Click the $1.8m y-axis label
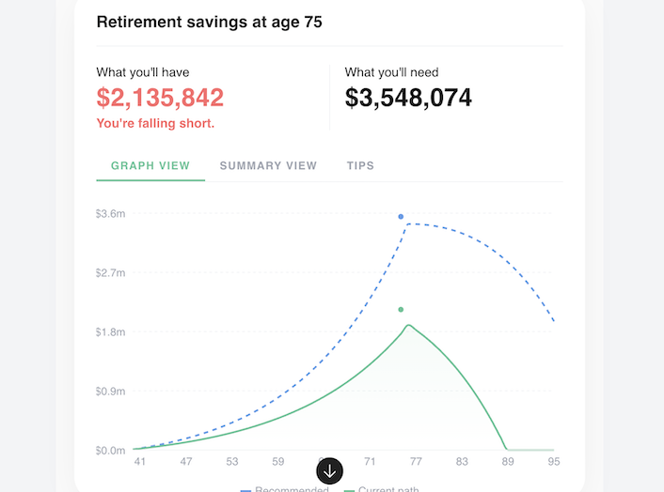The height and width of the screenshot is (492, 664). point(110,332)
